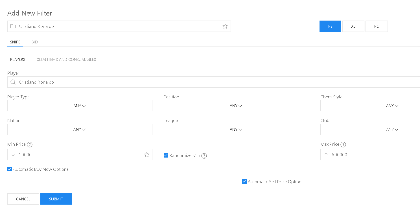Click the star icon in Min Price field

click(x=146, y=154)
